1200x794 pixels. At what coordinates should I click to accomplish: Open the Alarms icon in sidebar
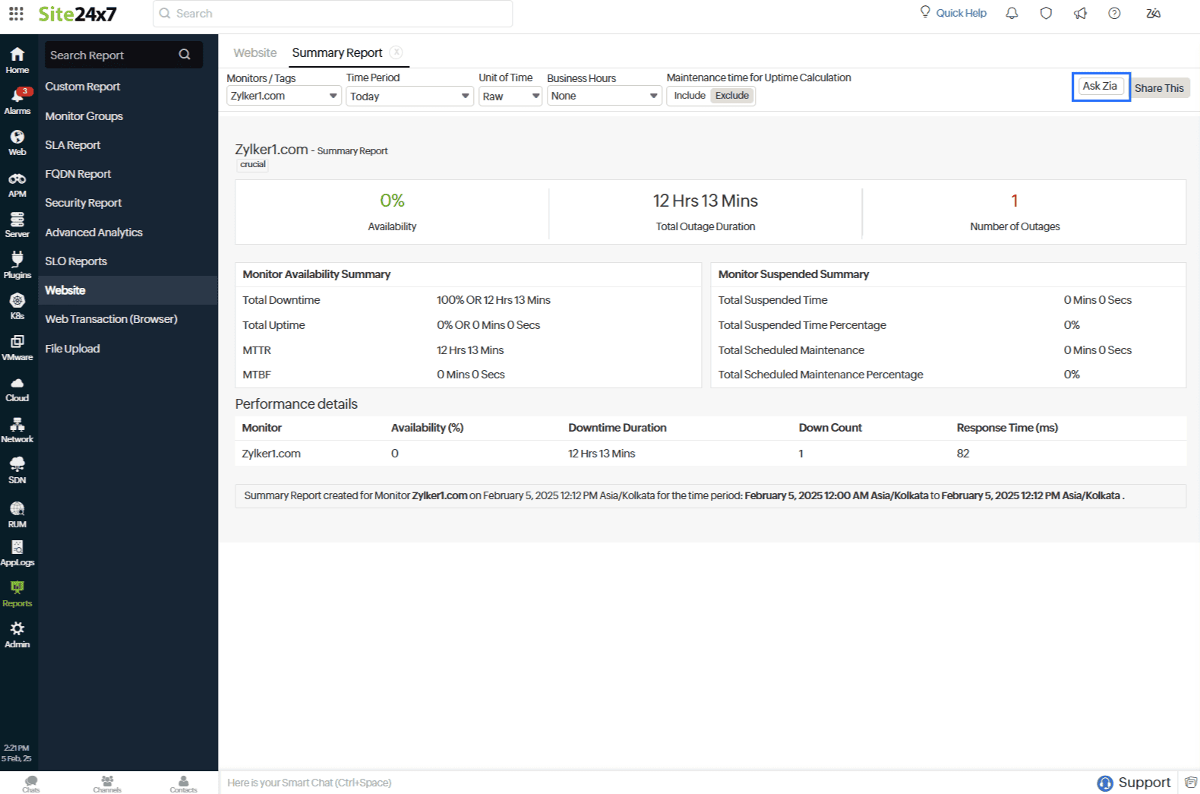coord(17,100)
